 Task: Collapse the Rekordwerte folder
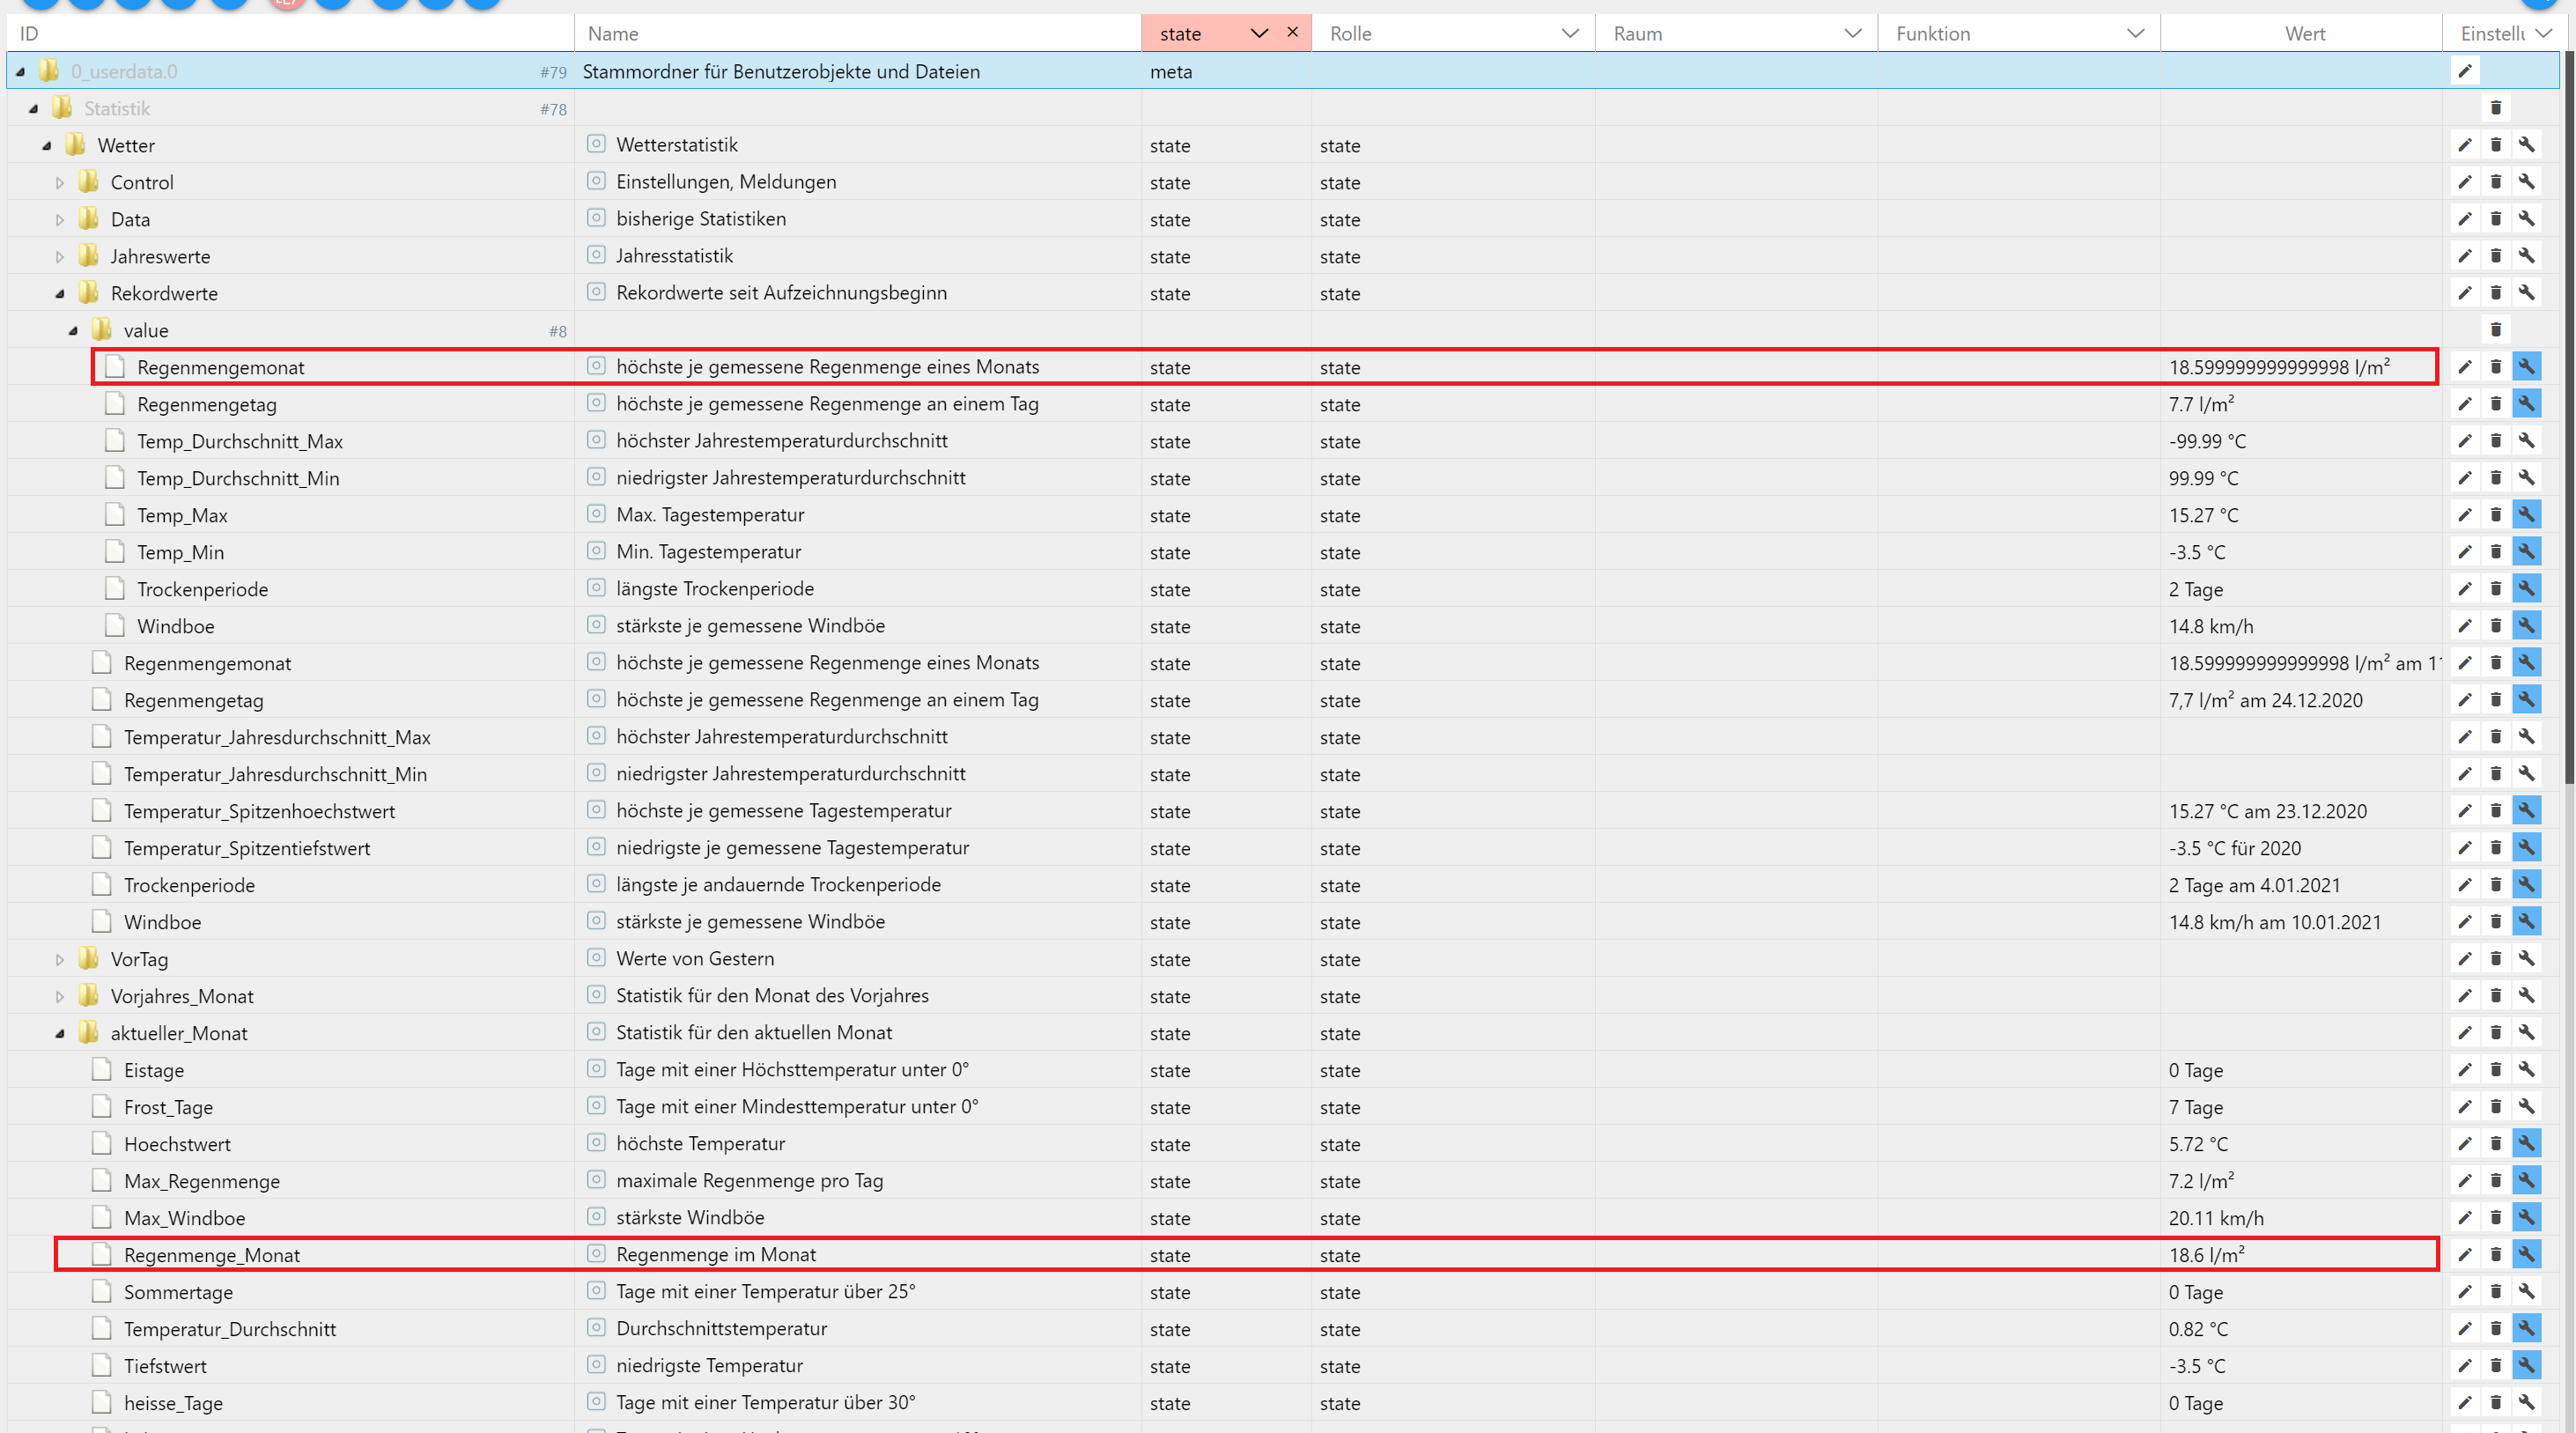click(x=60, y=294)
